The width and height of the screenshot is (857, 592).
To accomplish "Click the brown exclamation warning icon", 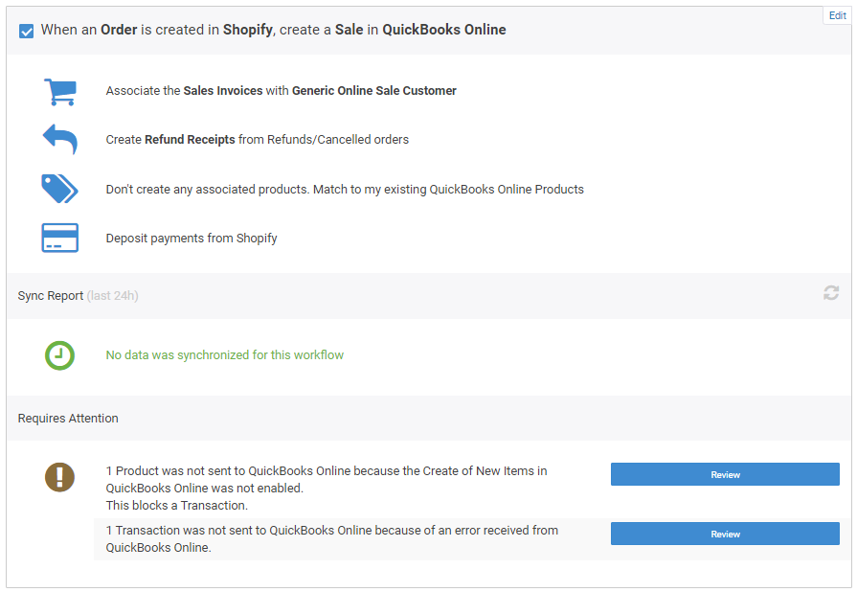I will click(x=59, y=477).
